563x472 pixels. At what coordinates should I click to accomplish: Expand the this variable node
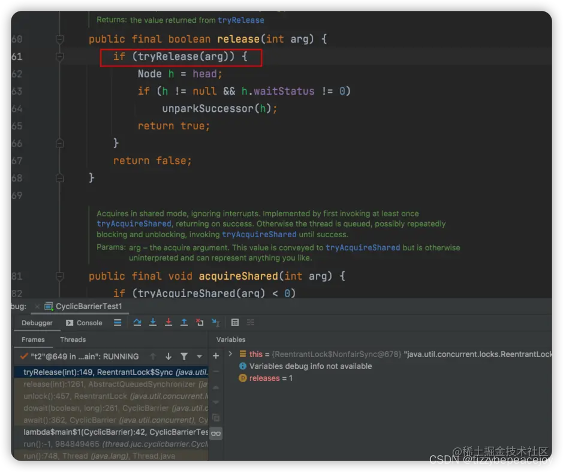(x=230, y=354)
